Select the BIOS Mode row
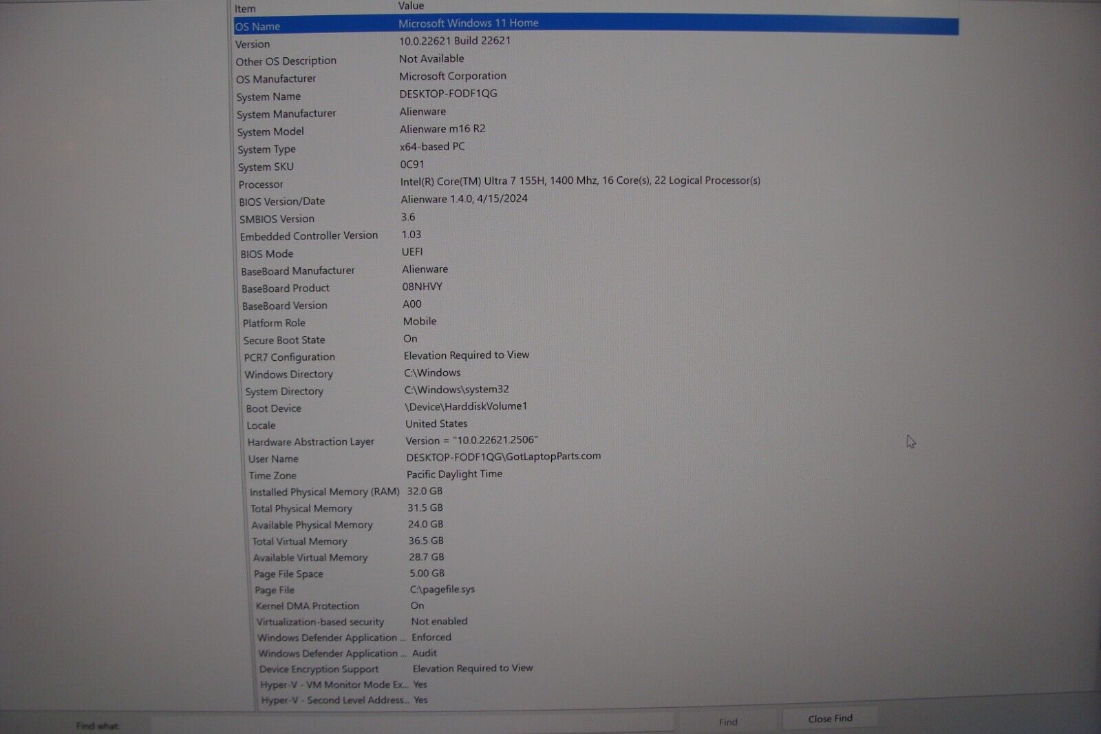This screenshot has width=1101, height=734. [596, 253]
